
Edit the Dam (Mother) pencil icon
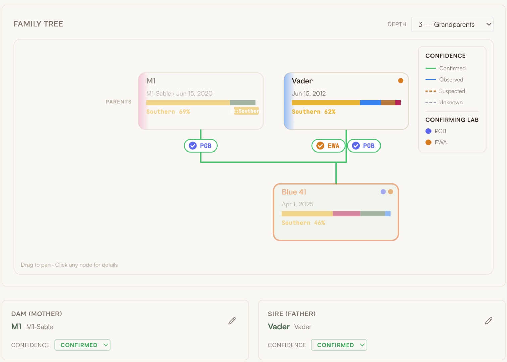coord(232,321)
